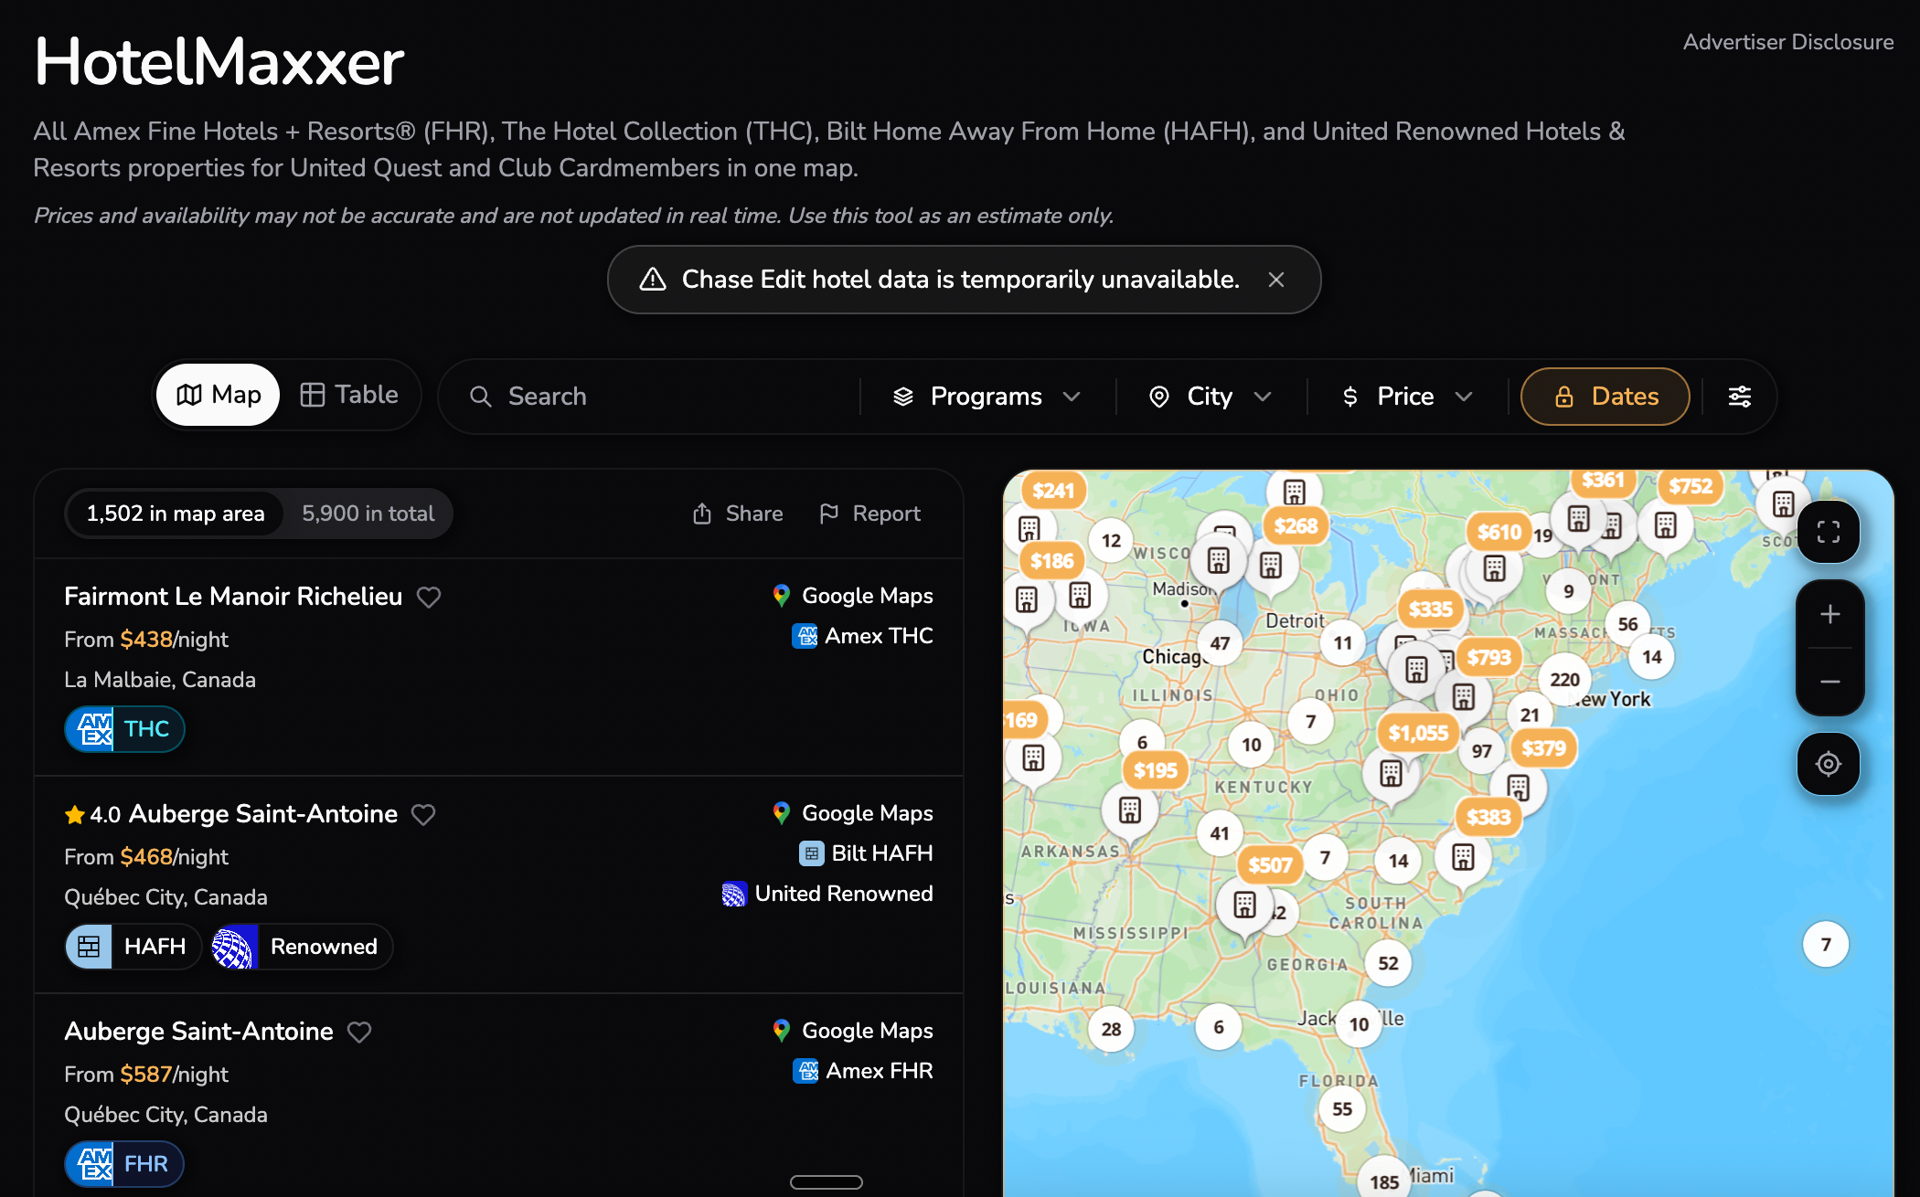Favorite the $587 Auberge Saint-Antoine heart
This screenshot has width=1920, height=1197.
(359, 1032)
